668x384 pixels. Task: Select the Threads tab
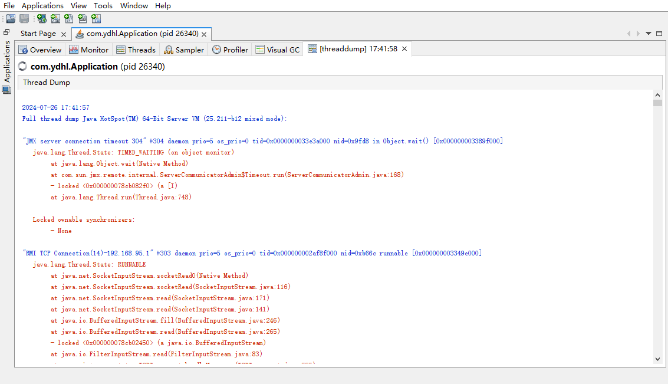coord(136,50)
